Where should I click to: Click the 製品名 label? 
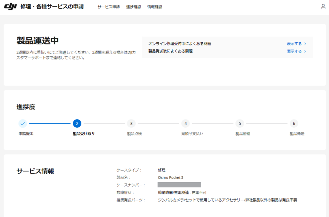(124, 177)
